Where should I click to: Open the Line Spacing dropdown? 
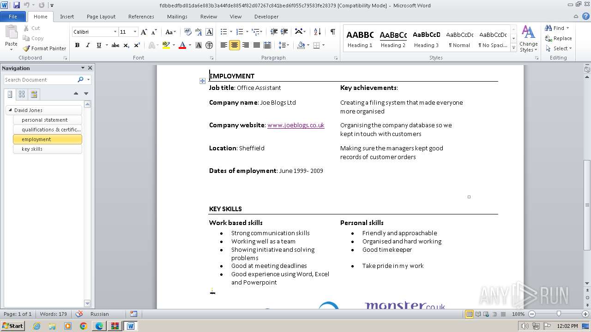(283, 45)
